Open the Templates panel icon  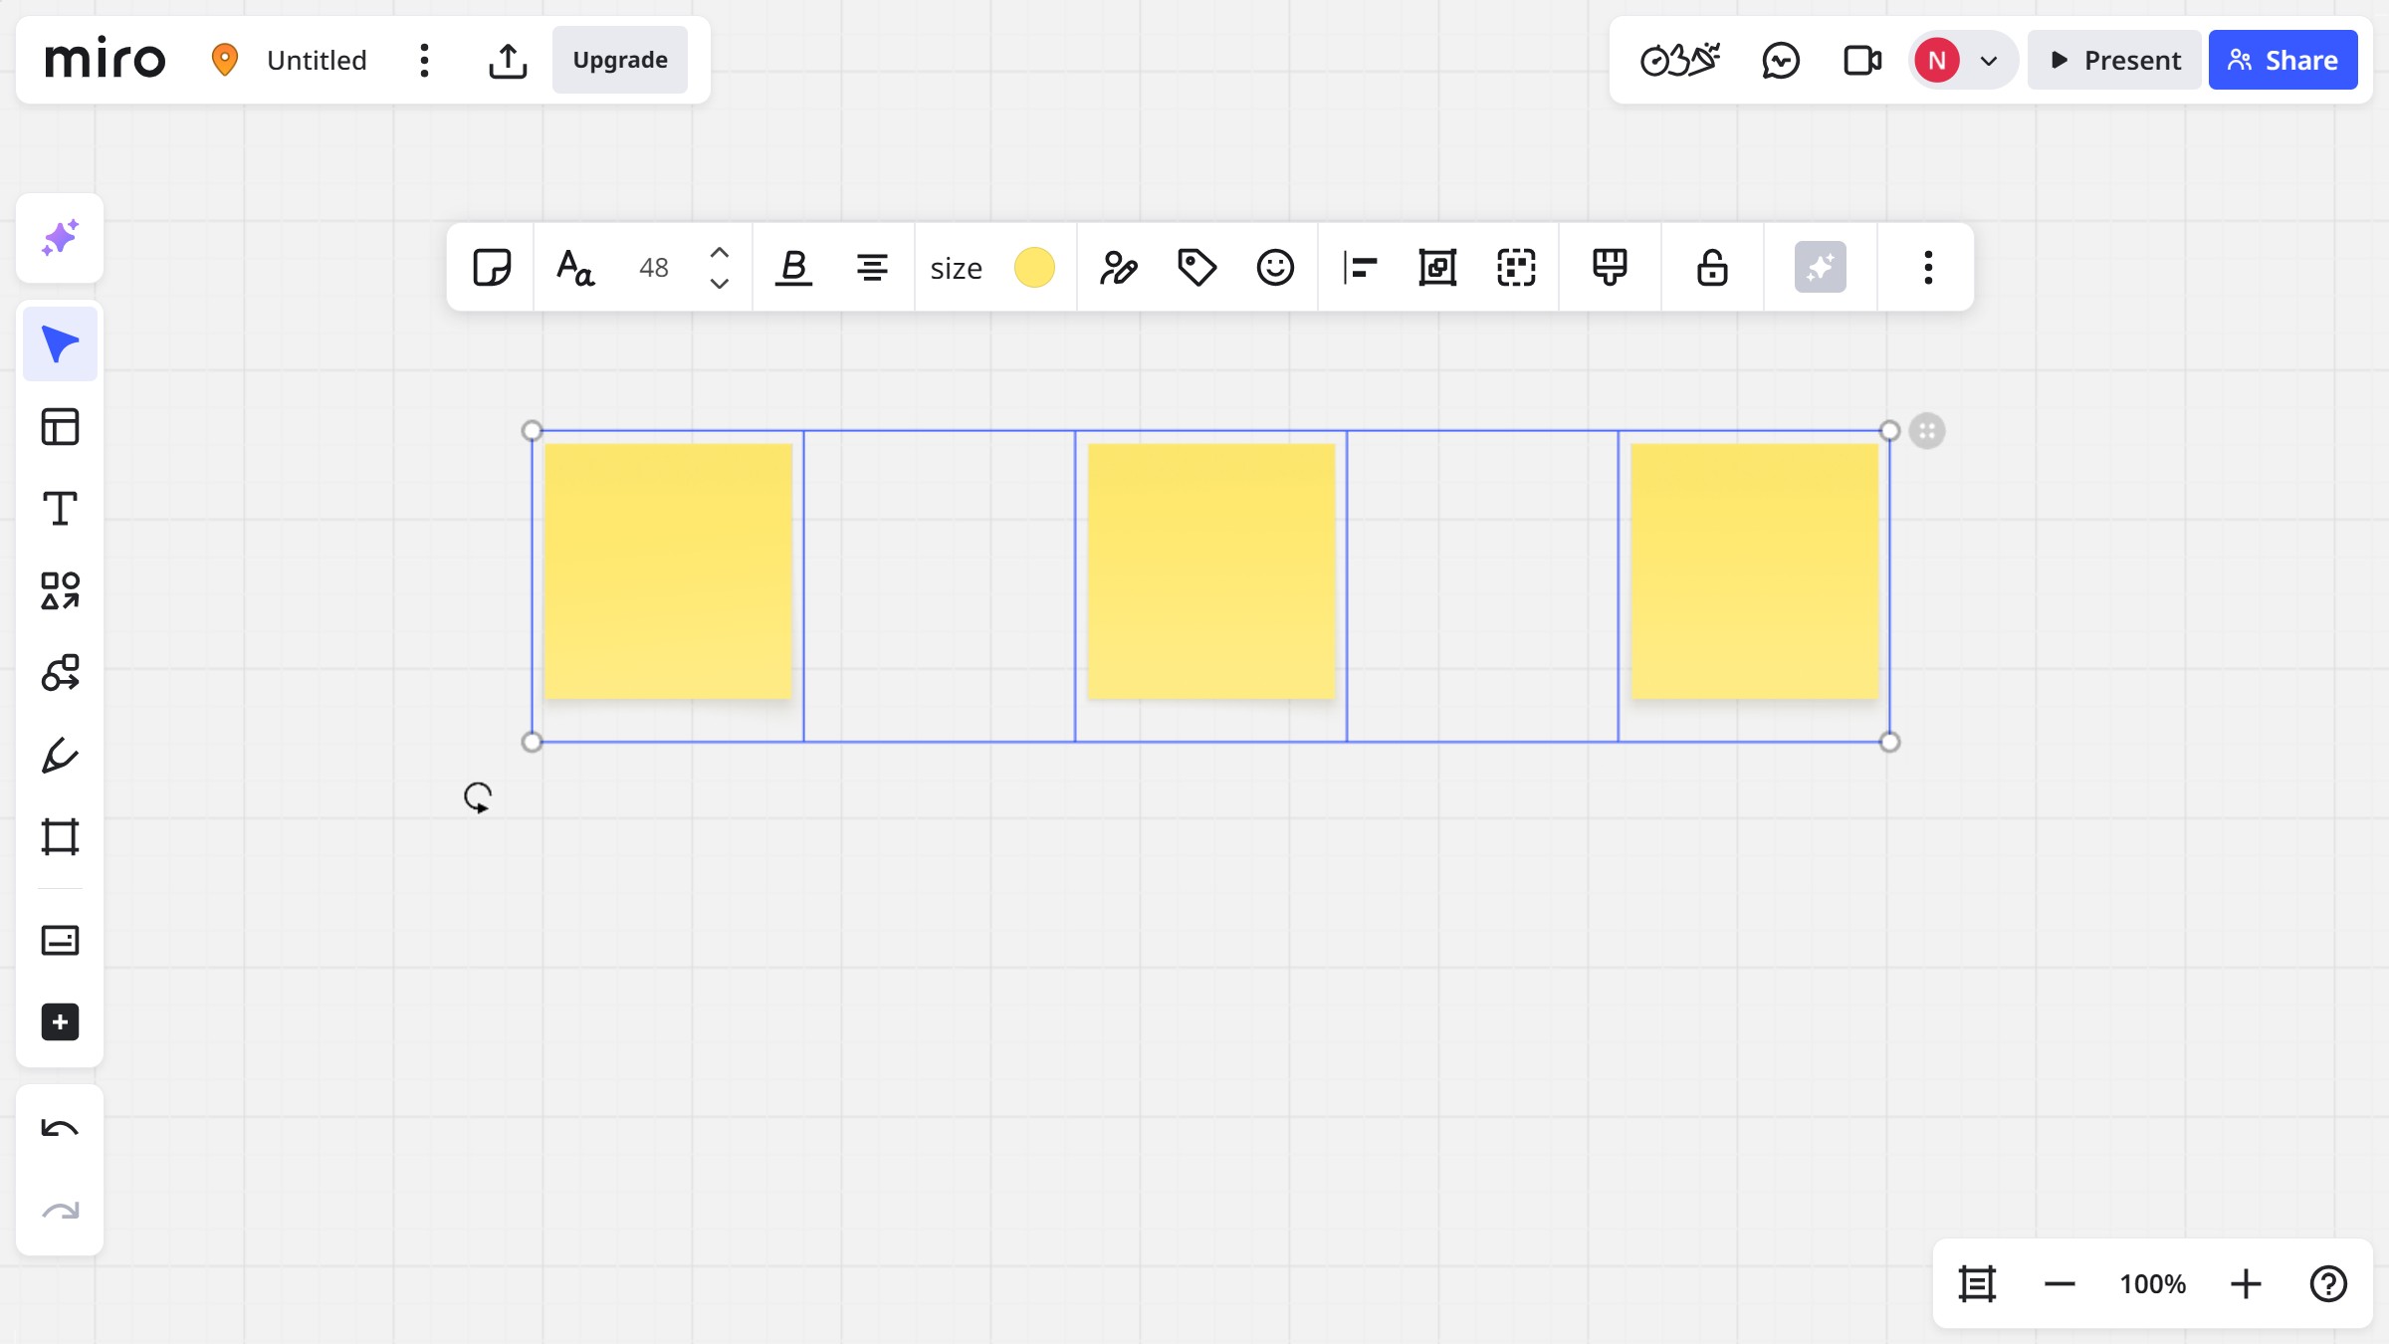click(60, 427)
